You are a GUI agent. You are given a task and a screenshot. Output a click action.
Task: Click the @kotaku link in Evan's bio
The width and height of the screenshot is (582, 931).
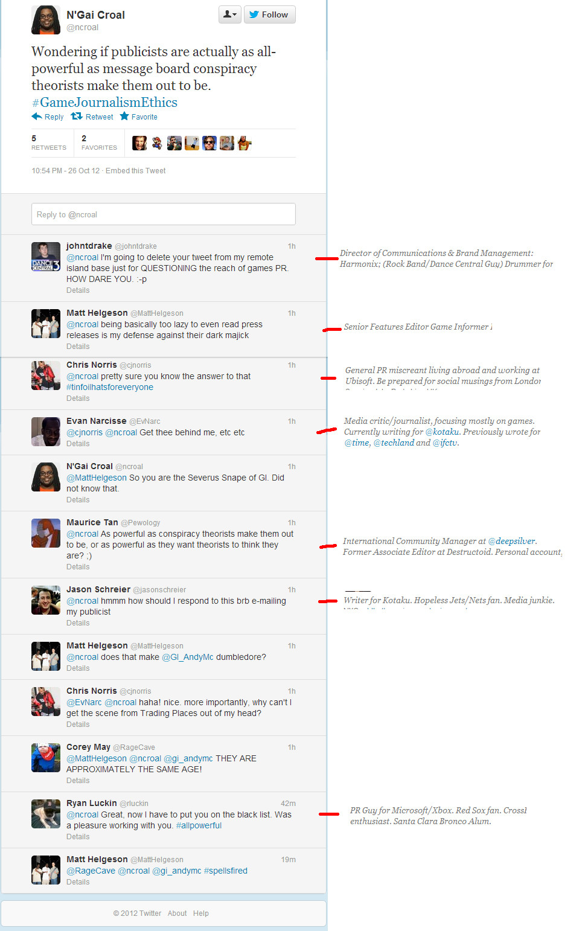pyautogui.click(x=443, y=432)
